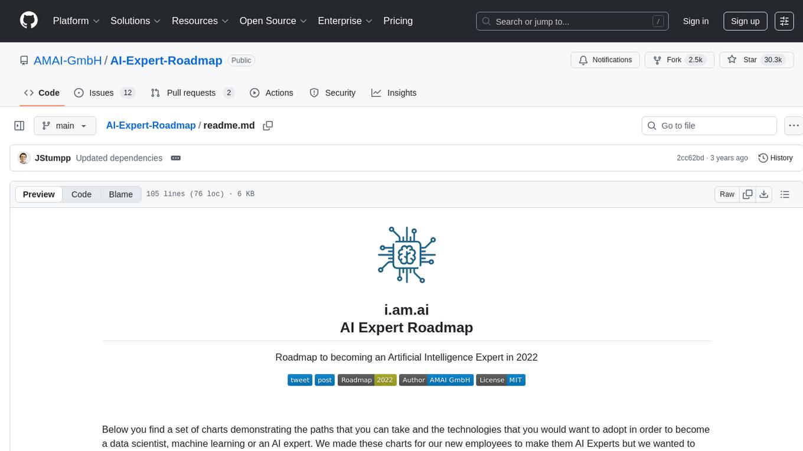The width and height of the screenshot is (803, 451).
Task: Open more file actions ellipsis button
Action: click(794, 126)
